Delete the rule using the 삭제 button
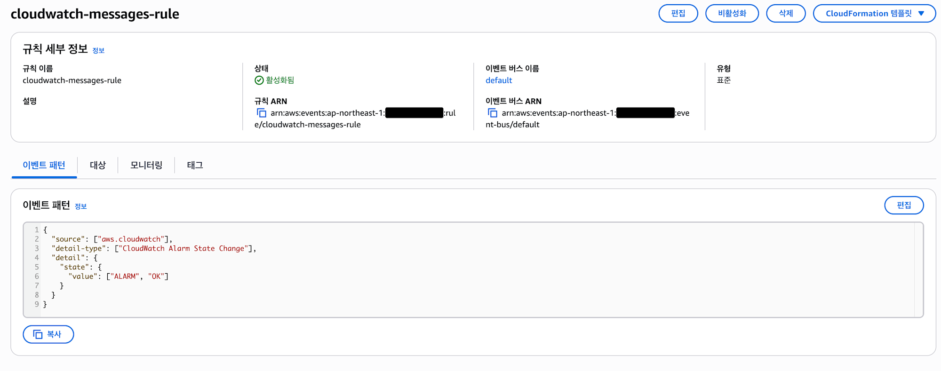The image size is (941, 371). 786,13
